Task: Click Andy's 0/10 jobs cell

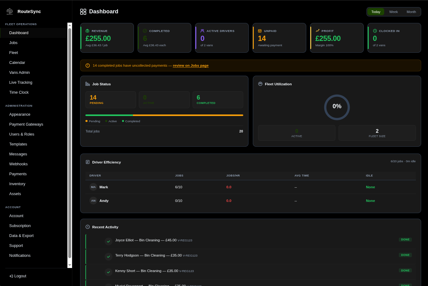Action: pos(179,201)
